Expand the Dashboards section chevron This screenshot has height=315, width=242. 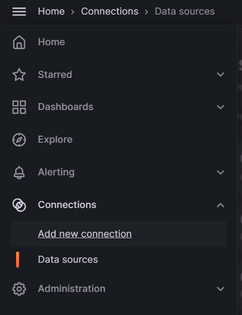click(220, 107)
